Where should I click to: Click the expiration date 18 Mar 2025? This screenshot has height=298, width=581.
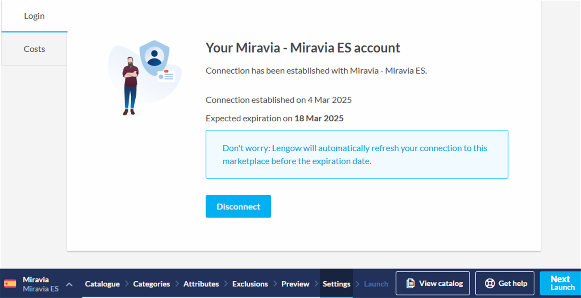point(319,118)
